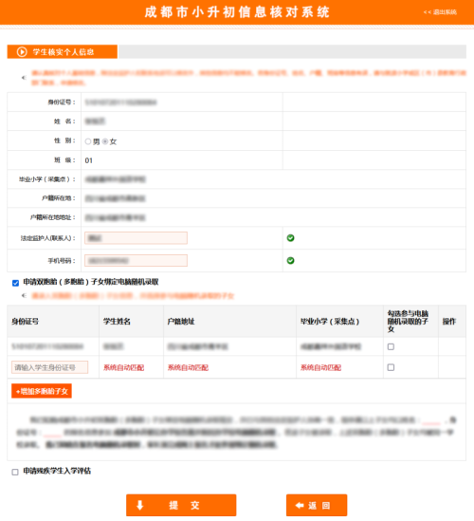The image size is (474, 521).
Task: Click the 学生姓名 column header
Action: pos(117,322)
